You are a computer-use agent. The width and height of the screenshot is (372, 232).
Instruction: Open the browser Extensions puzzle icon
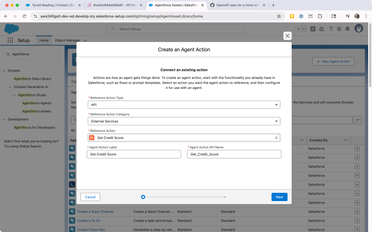pyautogui.click(x=320, y=16)
